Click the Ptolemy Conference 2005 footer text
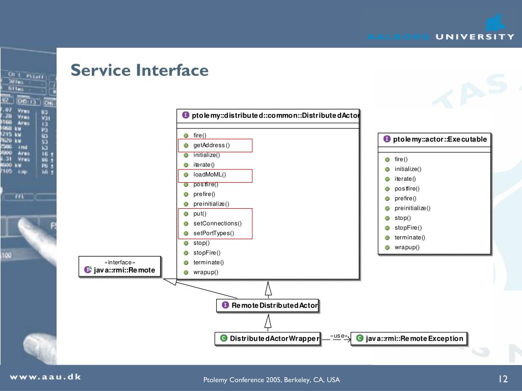 coord(272,380)
